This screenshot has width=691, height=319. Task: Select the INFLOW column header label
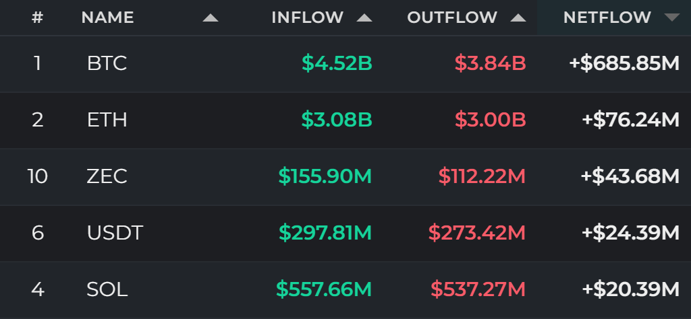click(308, 17)
